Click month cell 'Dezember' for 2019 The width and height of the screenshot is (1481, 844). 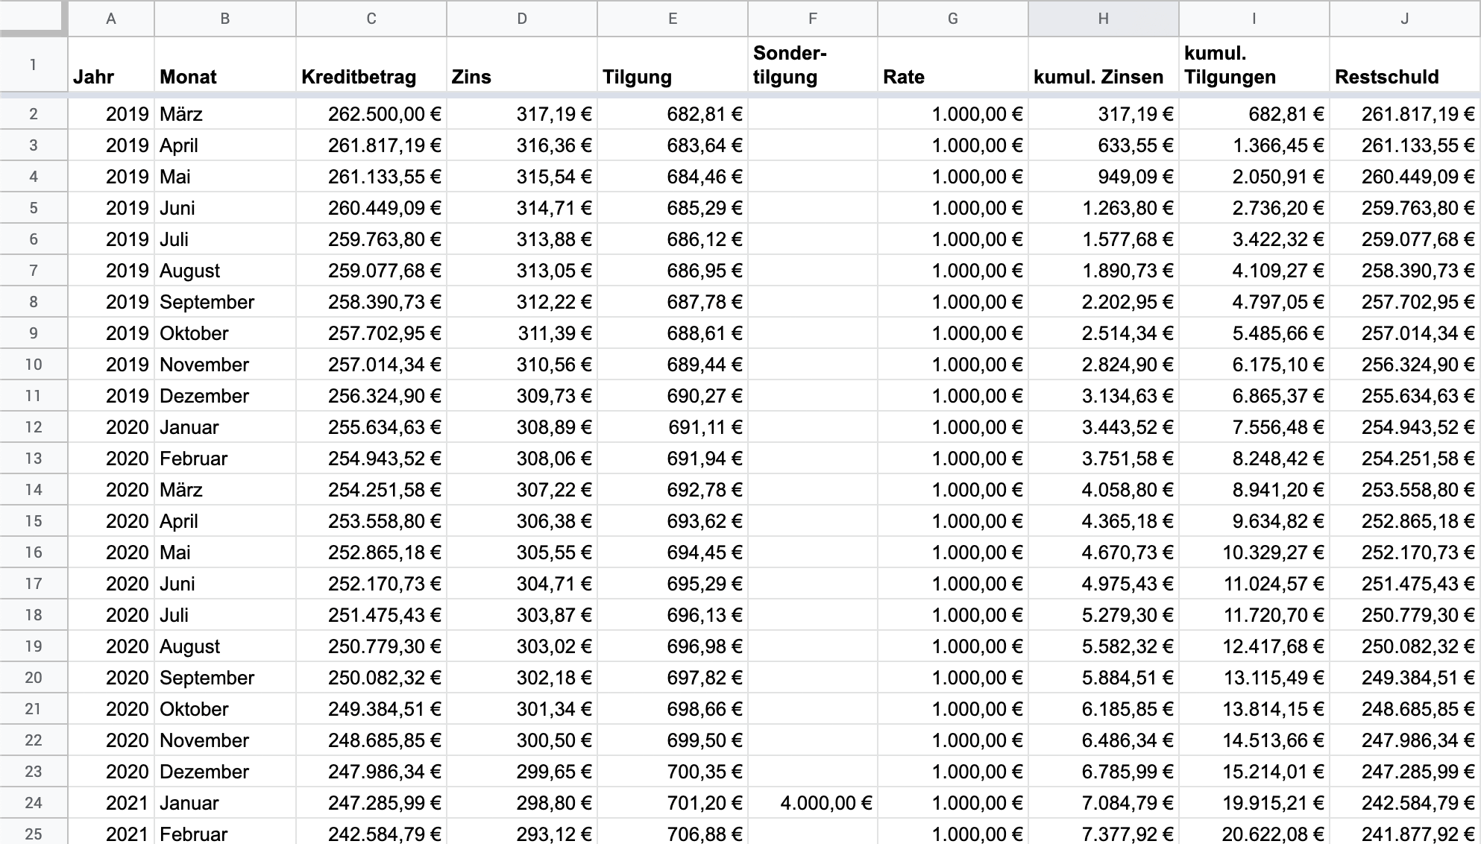[x=225, y=396]
